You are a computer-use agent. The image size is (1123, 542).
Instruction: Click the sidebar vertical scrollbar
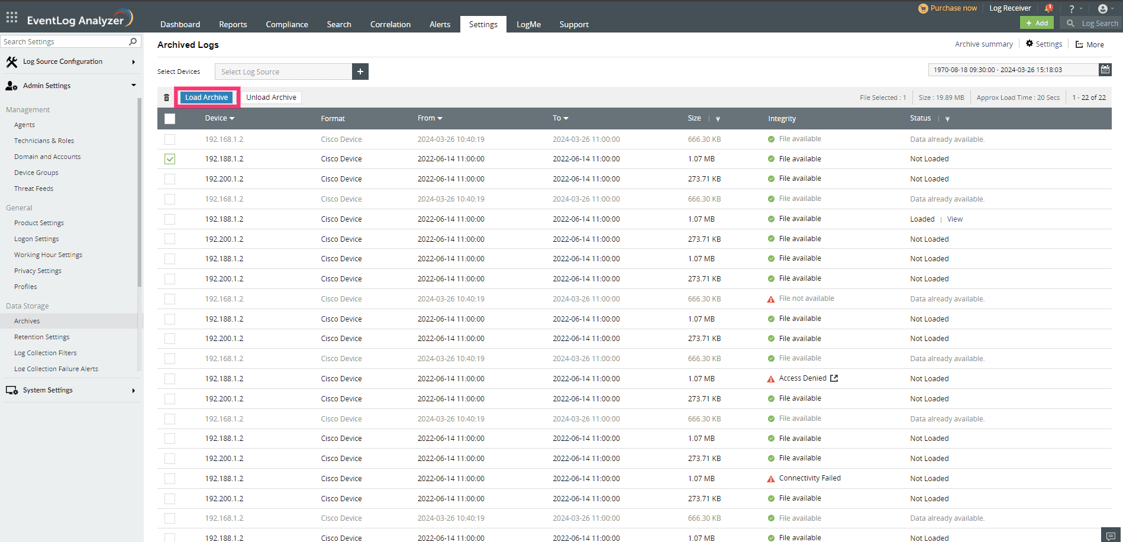(x=140, y=192)
